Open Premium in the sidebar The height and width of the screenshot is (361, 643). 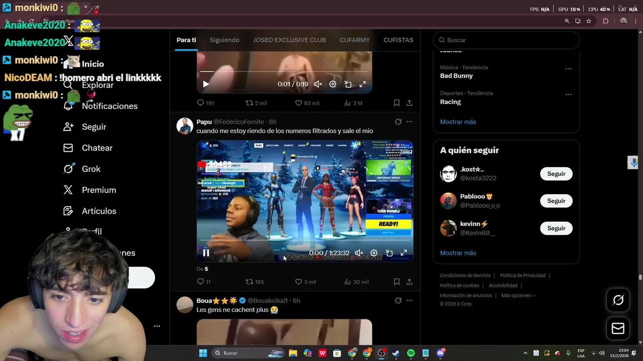90,190
